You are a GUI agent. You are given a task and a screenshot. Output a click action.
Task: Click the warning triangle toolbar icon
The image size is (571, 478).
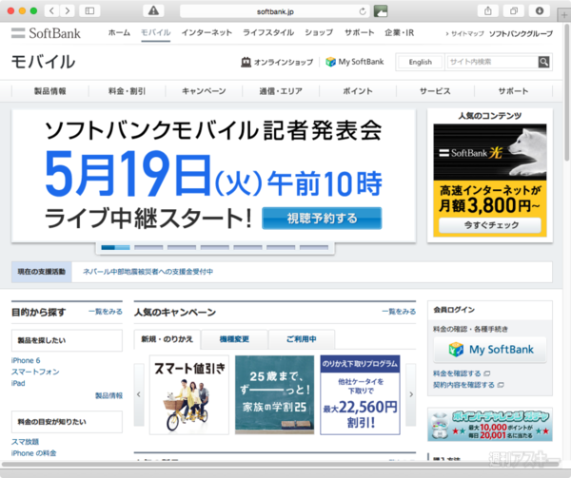coord(153,10)
